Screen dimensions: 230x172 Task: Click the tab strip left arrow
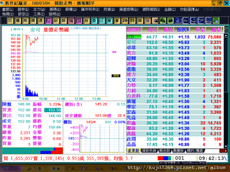[221, 151]
